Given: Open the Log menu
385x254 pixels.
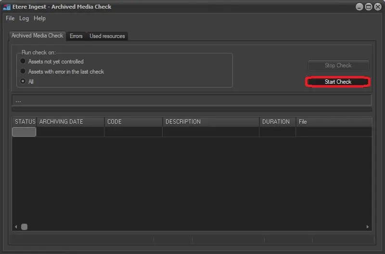Looking at the screenshot, I should click(24, 18).
